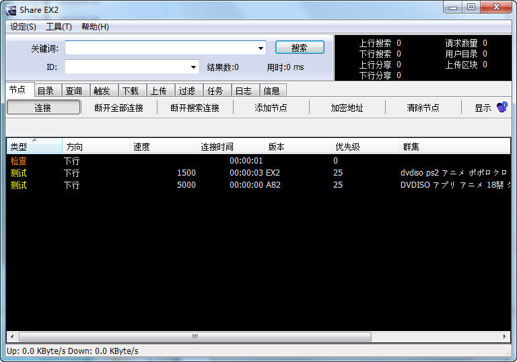Open the 帮助(H) menu
The width and height of the screenshot is (517, 362).
click(95, 27)
